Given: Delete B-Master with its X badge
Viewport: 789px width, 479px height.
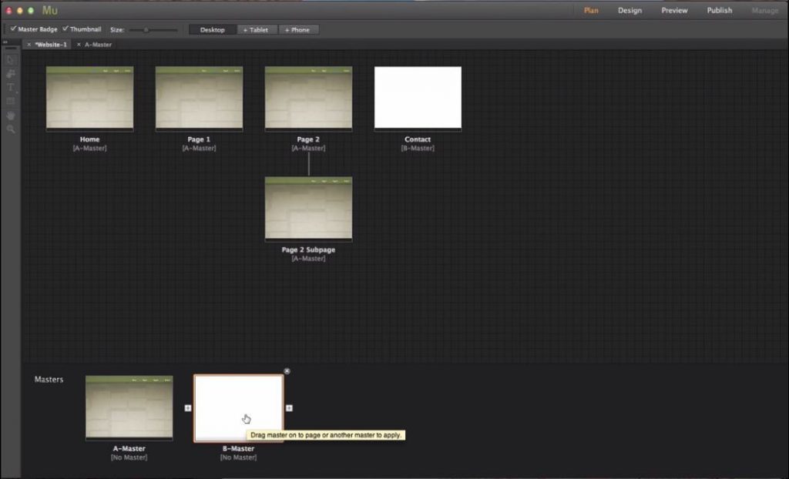Looking at the screenshot, I should tap(287, 371).
